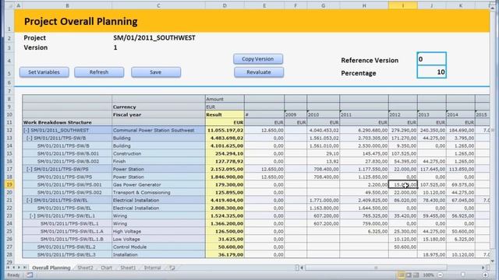This screenshot has height=280, width=499.
Task: Select the Result column heading cell
Action: (x=225, y=114)
